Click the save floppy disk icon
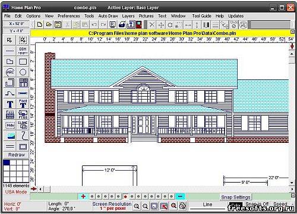Viewport: 297px width, 214px height. click(x=58, y=25)
